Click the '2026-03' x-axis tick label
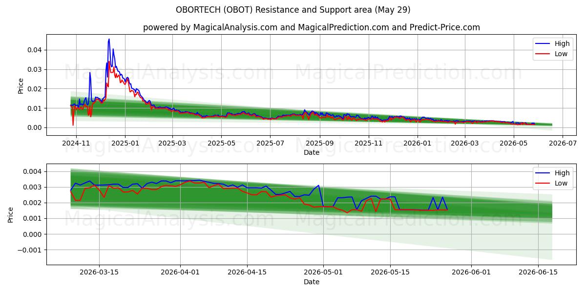 [x=464, y=144]
